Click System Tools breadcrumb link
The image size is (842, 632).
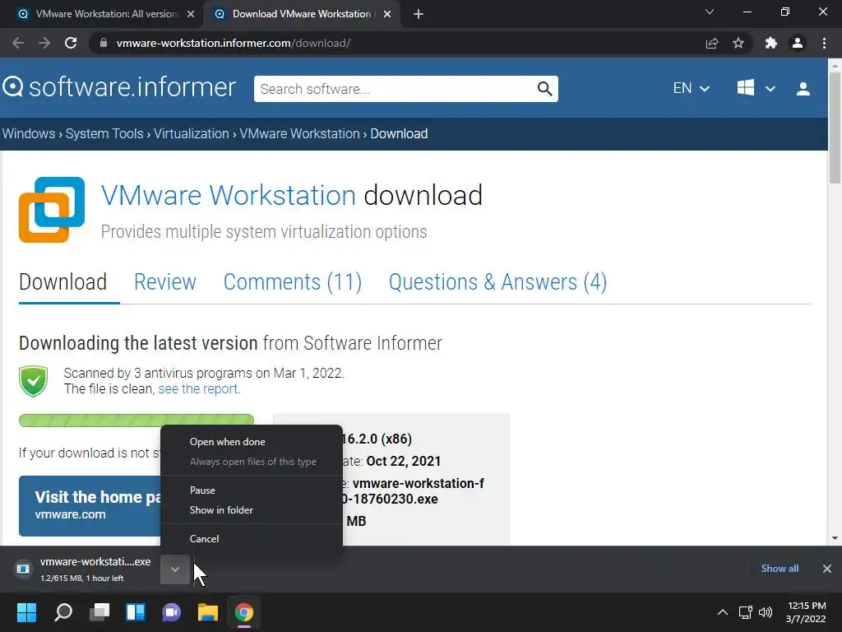pyautogui.click(x=104, y=134)
